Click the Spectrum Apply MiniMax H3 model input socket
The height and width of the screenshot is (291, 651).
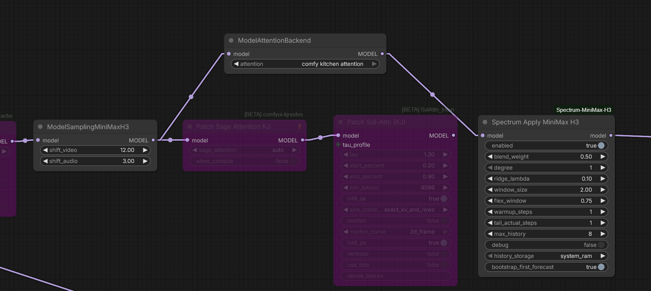(x=482, y=135)
